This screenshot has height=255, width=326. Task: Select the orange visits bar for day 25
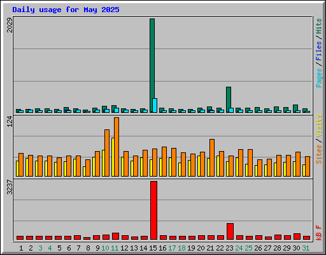click(x=250, y=163)
